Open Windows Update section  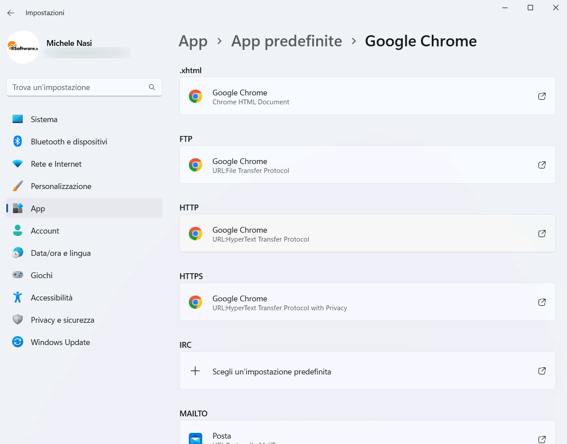click(84, 342)
